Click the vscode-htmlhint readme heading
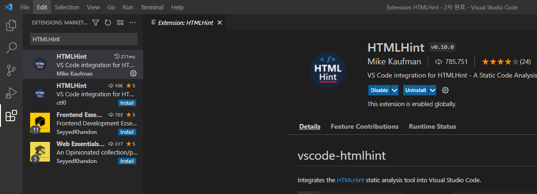Image resolution: width=537 pixels, height=194 pixels. [342, 155]
